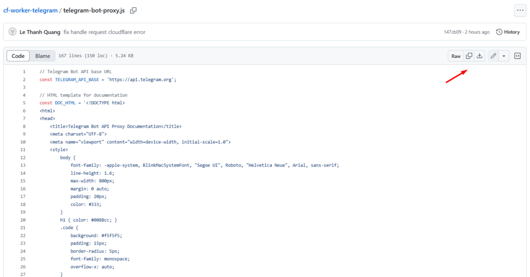
Task: Click Le Thanh Quang's avatar image
Action: pos(12,31)
